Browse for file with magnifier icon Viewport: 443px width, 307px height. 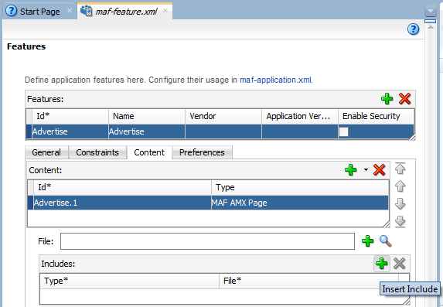385,241
